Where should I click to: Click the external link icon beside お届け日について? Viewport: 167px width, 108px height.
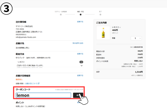pyautogui.click(x=39, y=83)
